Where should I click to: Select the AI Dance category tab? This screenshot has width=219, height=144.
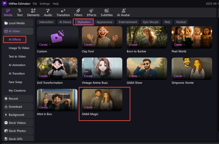click(65, 22)
